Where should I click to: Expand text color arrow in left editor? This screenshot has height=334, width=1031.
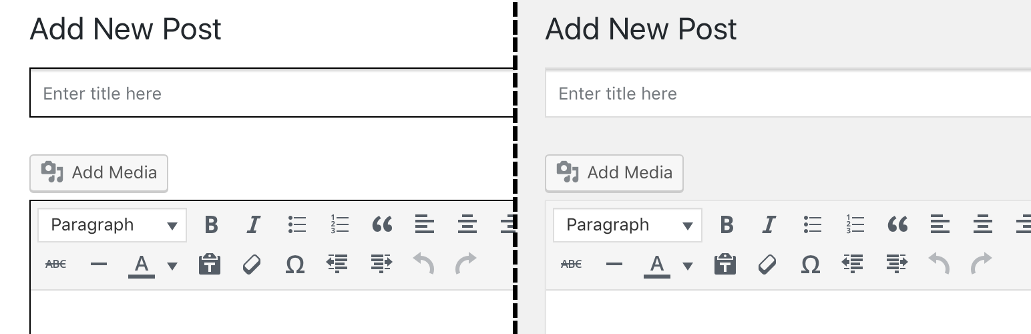(172, 266)
